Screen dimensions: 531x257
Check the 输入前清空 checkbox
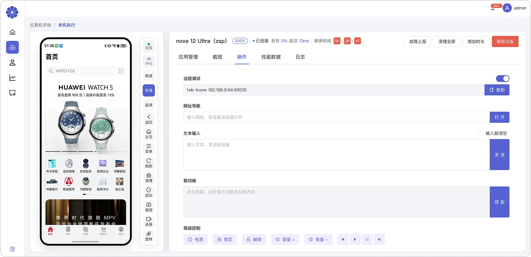480,133
